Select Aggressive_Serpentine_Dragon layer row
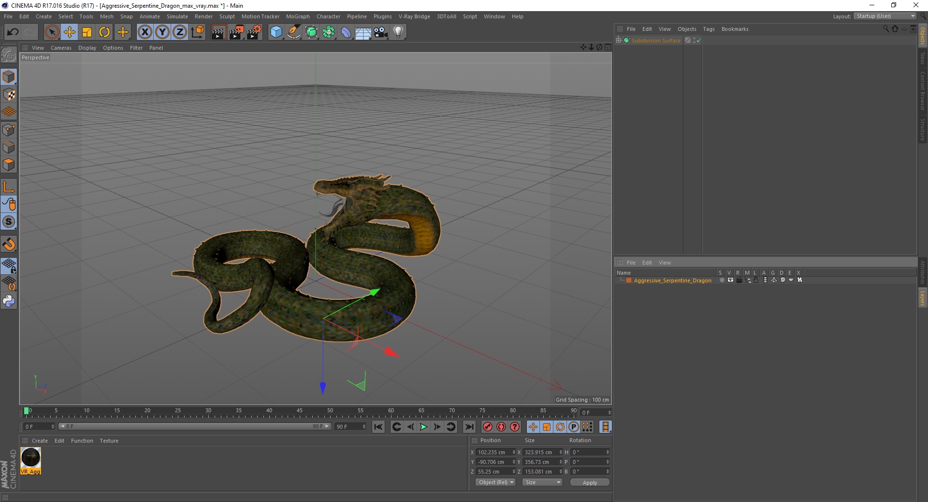The width and height of the screenshot is (928, 502). pyautogui.click(x=672, y=280)
